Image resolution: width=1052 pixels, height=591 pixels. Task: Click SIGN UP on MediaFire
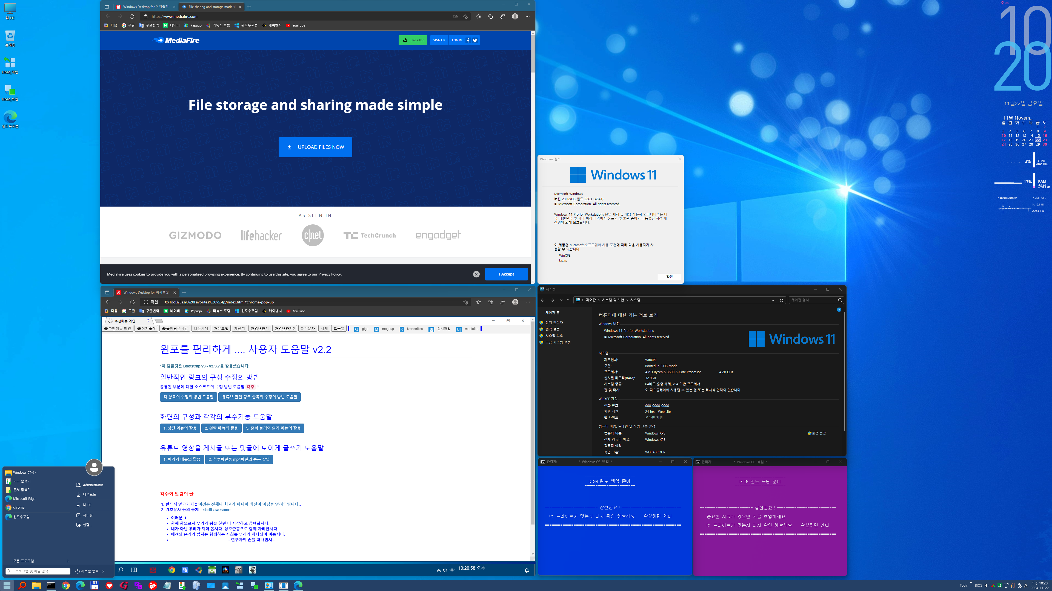(439, 40)
